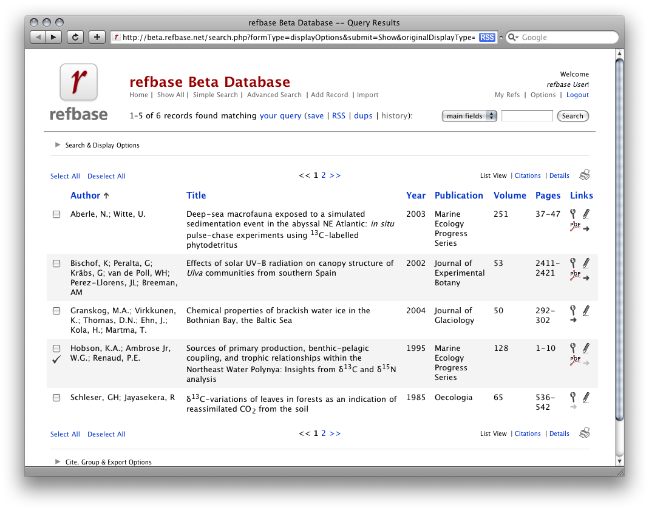Follow the link arrow of the Granskog record
Screen dimensions: 649x510
click(x=573, y=320)
